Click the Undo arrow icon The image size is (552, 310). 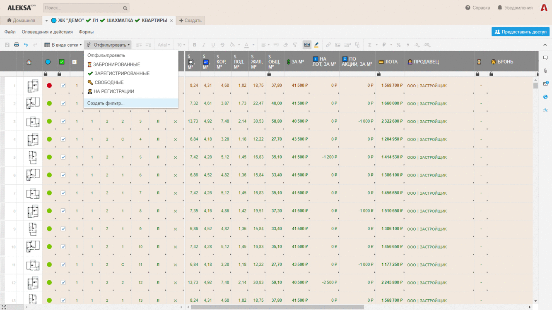point(26,45)
